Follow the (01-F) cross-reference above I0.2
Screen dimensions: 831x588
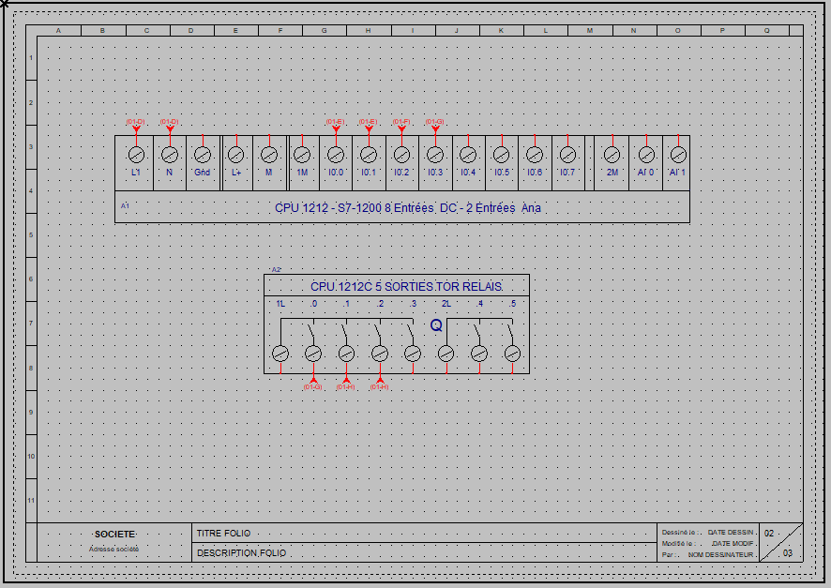point(401,122)
